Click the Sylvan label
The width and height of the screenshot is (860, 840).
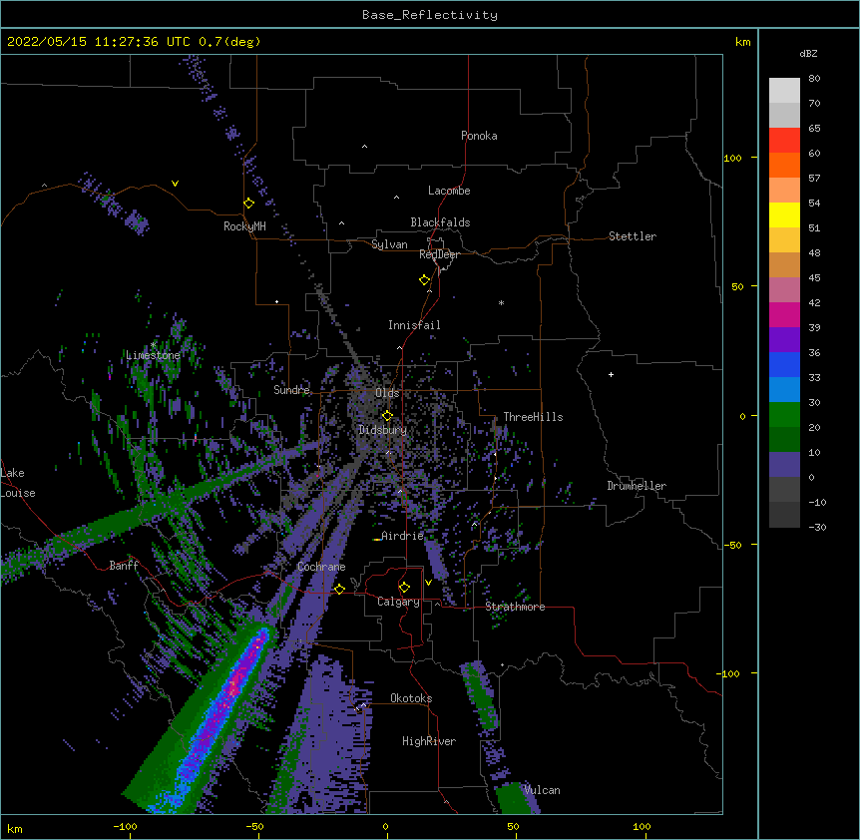pos(389,244)
